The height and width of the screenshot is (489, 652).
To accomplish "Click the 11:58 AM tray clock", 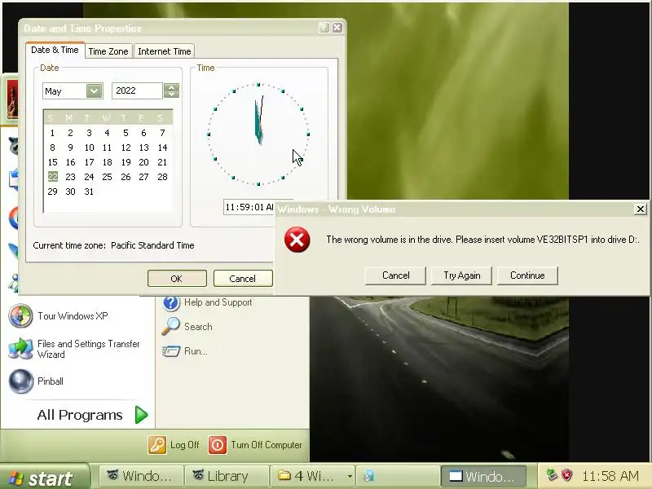I will pos(610,476).
